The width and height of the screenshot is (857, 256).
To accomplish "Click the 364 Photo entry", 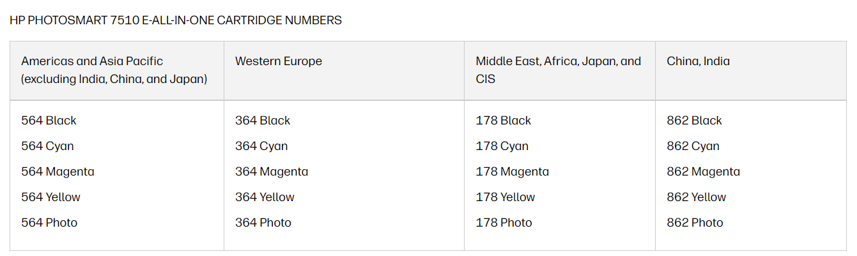I will [263, 223].
